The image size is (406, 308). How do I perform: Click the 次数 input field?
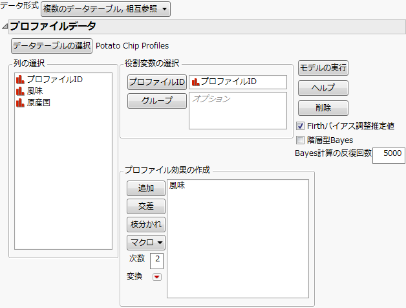click(156, 261)
